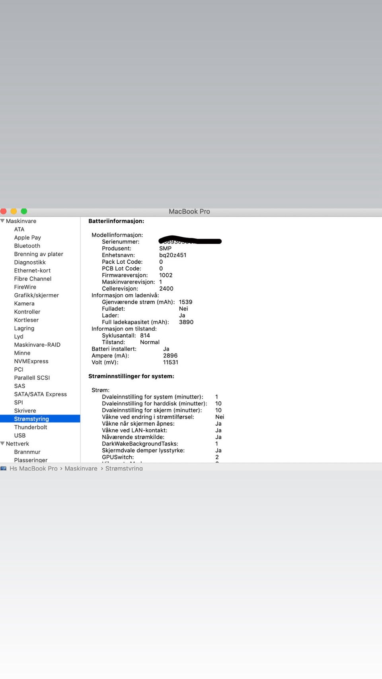Click Volt value 11531
The height and width of the screenshot is (679, 382).
click(x=171, y=362)
